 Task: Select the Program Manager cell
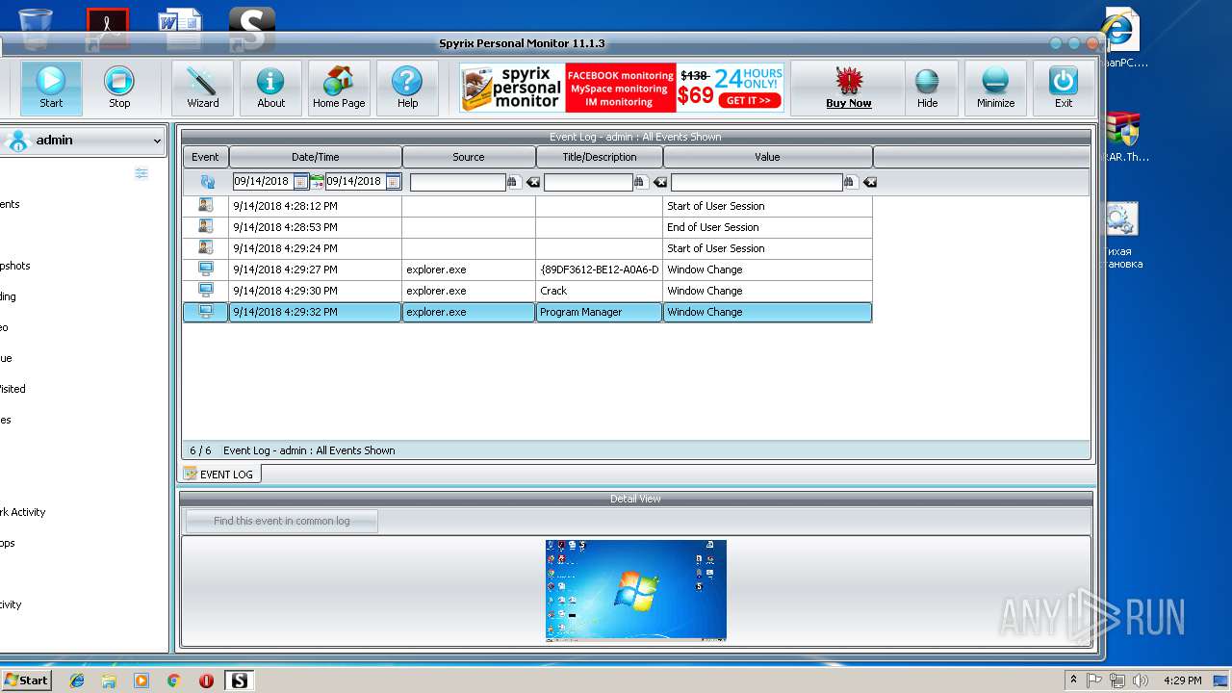[x=599, y=312]
